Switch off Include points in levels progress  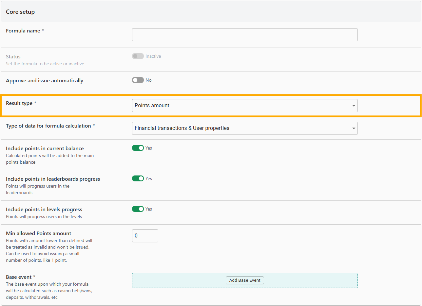click(x=138, y=209)
